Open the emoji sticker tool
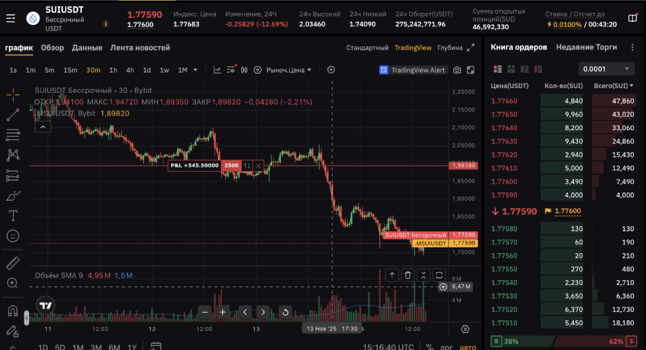The height and width of the screenshot is (350, 646). (x=12, y=236)
